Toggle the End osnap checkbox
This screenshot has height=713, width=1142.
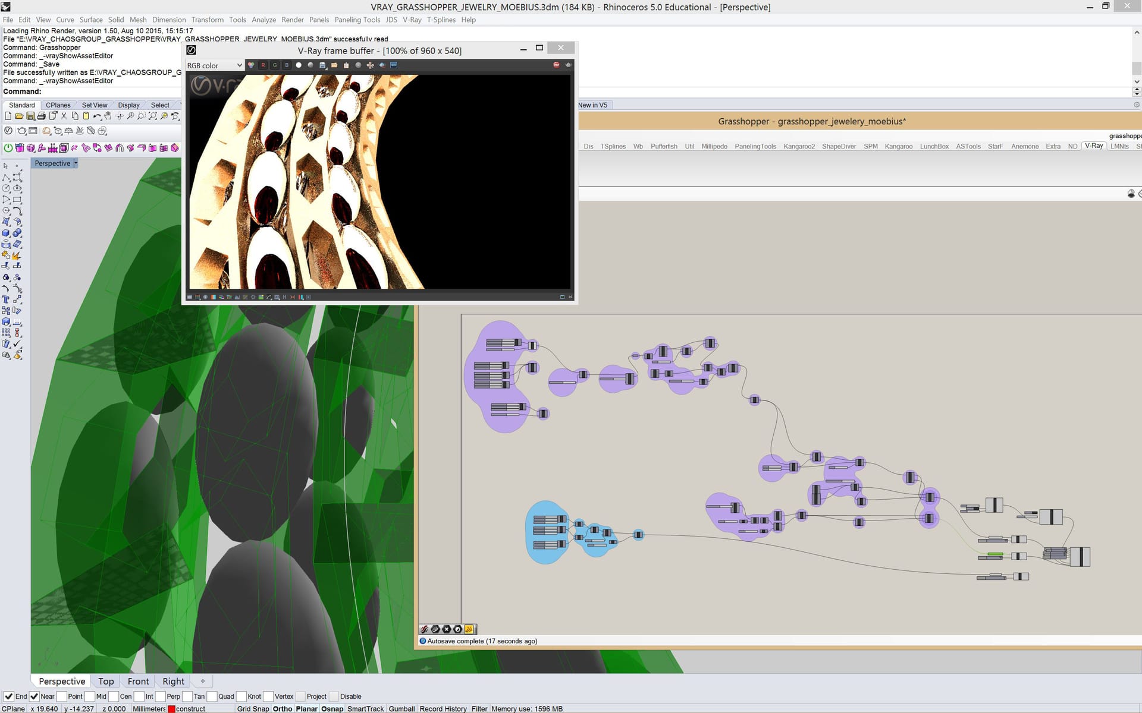tap(8, 696)
